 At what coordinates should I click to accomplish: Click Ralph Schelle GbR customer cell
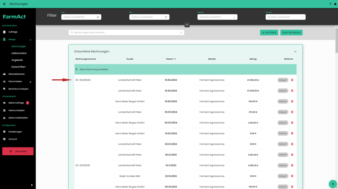tap(130, 176)
